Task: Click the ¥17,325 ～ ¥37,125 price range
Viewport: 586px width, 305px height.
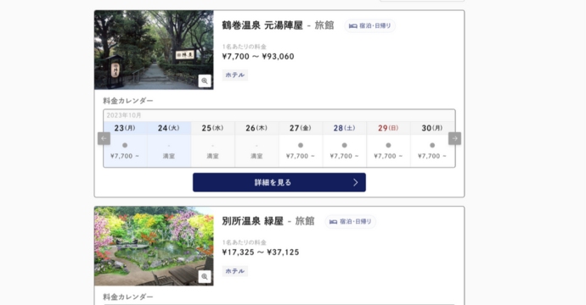Action: click(x=261, y=252)
